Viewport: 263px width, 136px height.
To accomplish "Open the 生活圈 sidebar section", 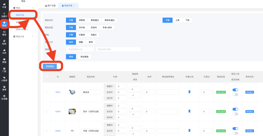I will click(x=4, y=97).
